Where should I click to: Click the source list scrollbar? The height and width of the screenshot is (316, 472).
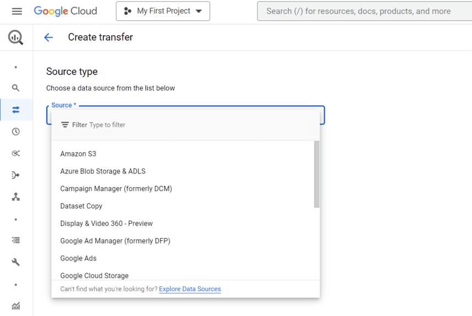pos(316,174)
